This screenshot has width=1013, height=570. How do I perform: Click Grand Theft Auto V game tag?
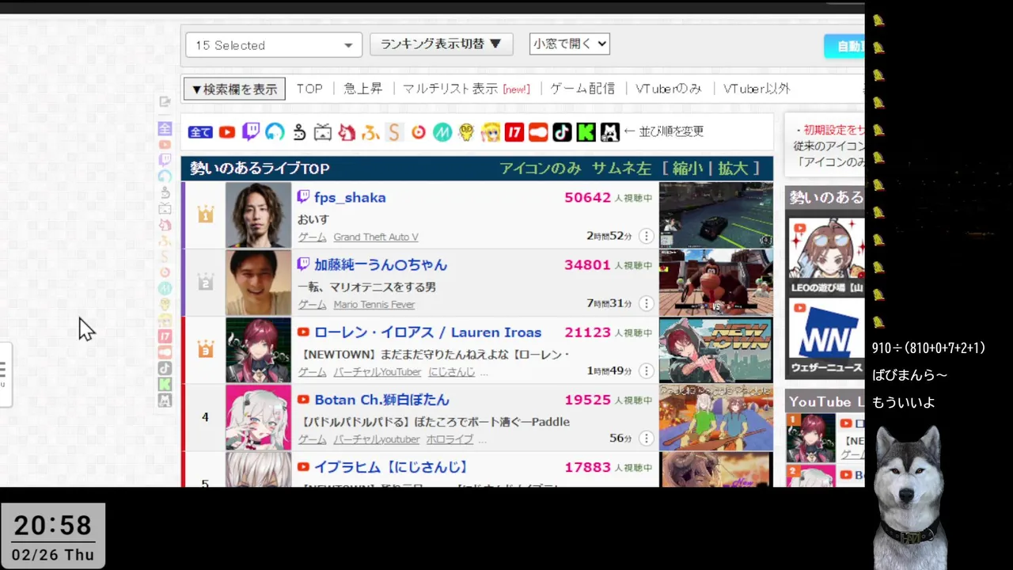(376, 237)
